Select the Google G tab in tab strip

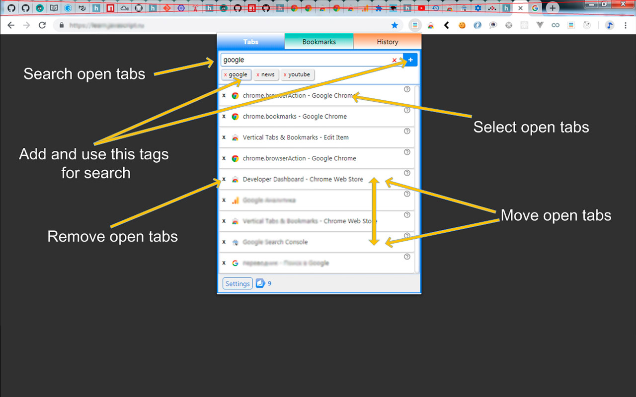pyautogui.click(x=535, y=8)
